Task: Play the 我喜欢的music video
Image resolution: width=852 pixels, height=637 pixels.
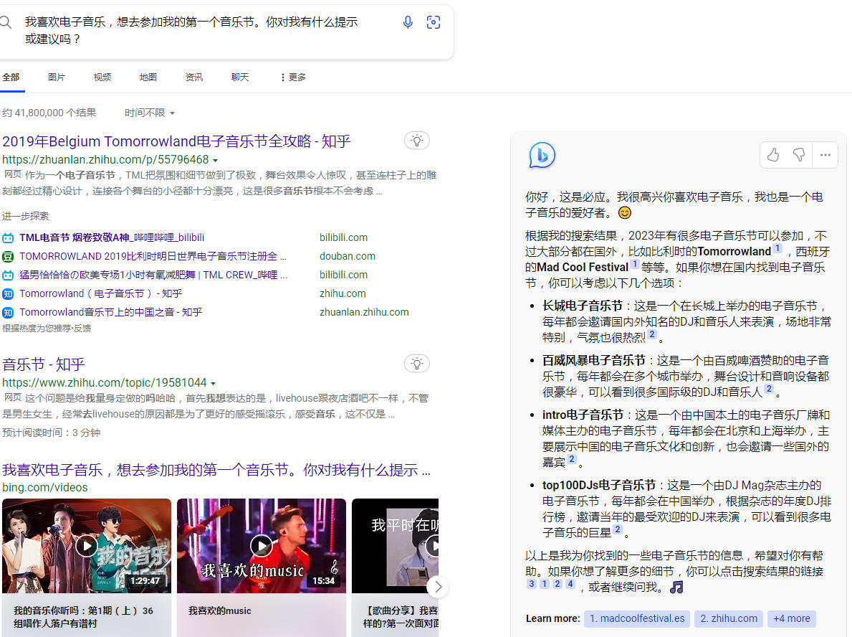Action: [x=262, y=546]
